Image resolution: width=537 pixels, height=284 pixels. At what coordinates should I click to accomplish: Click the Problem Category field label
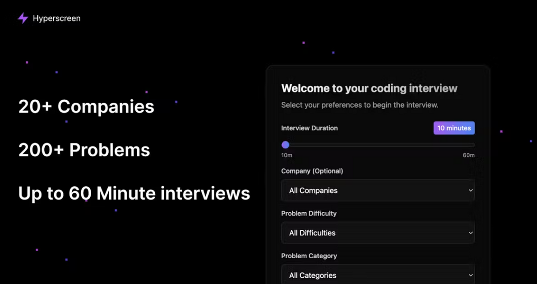309,256
